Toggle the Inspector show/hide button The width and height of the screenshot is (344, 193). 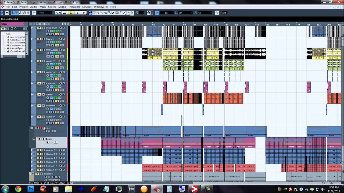[13, 13]
